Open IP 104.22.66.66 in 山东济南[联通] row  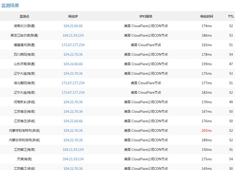tap(73, 64)
